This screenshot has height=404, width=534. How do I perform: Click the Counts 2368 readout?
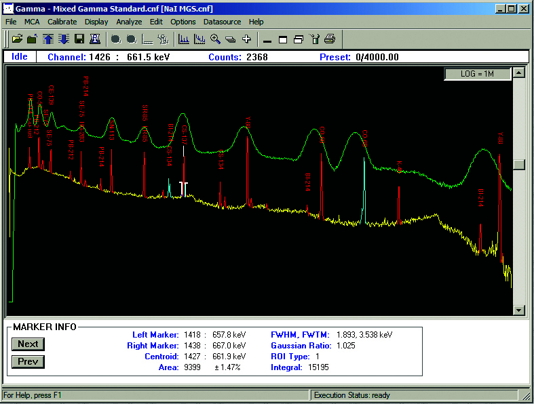[x=238, y=57]
